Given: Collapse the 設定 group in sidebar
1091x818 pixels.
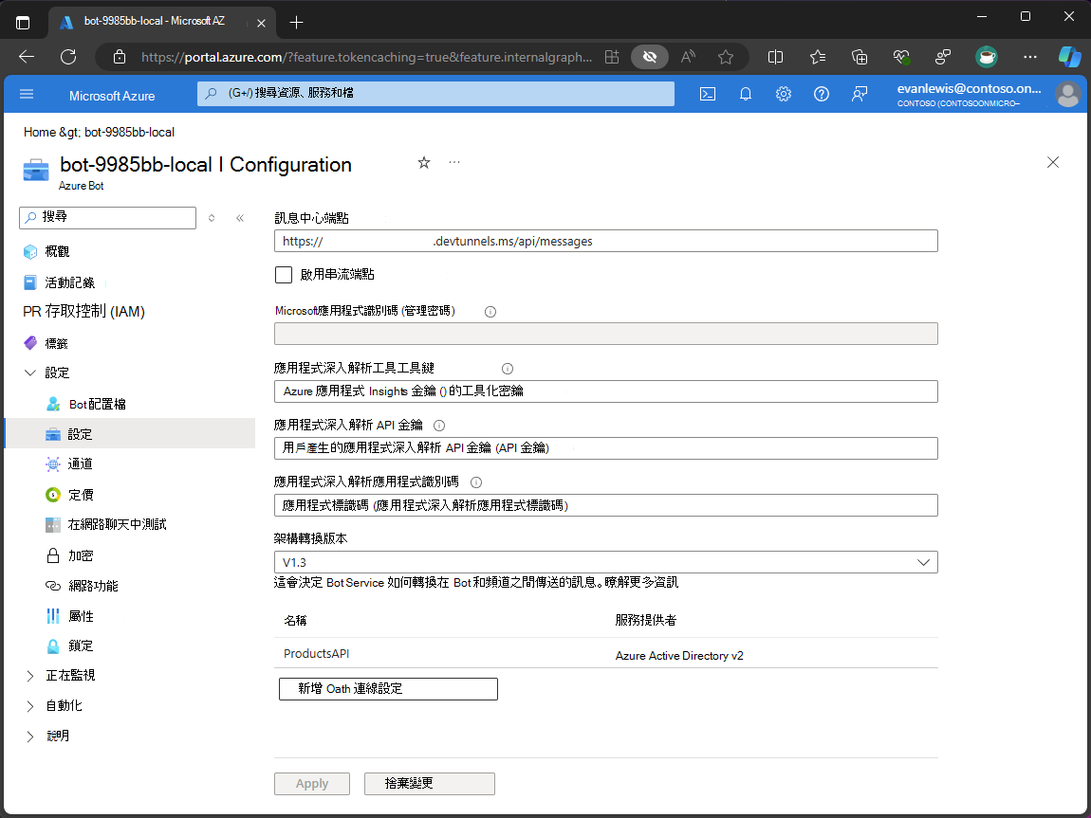Looking at the screenshot, I should coord(30,373).
